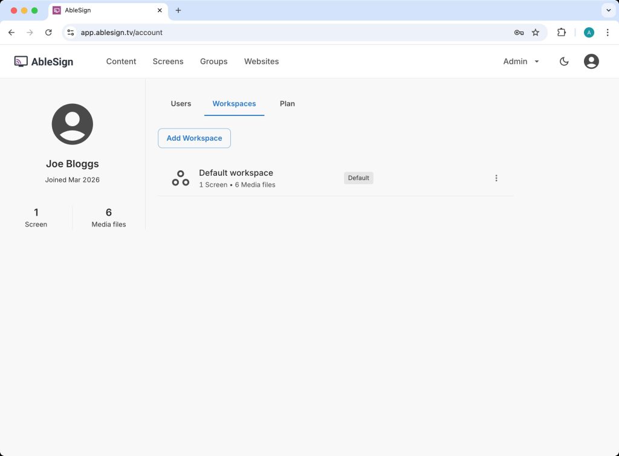Click the Default workspace circles icon
Screen dimensions: 619x456
point(180,178)
